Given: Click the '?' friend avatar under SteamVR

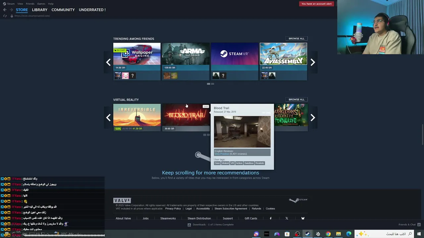Looking at the screenshot, I should (x=223, y=76).
